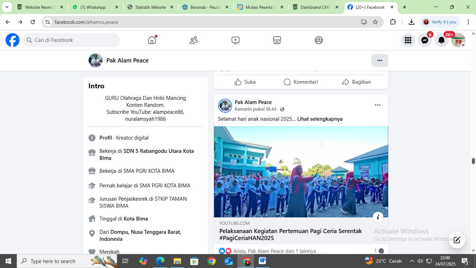This screenshot has width=476, height=268.
Task: Open the Marketplace icon
Action: pyautogui.click(x=277, y=40)
